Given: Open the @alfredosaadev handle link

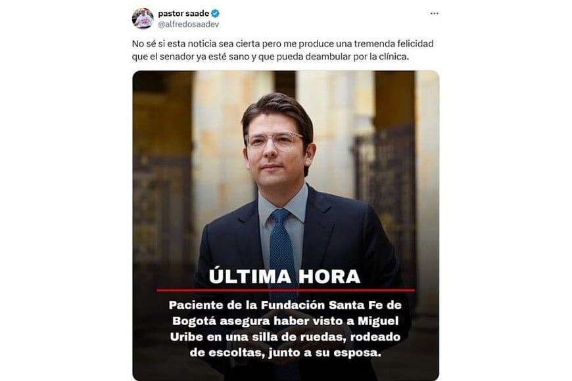Looking at the screenshot, I should pyautogui.click(x=188, y=24).
